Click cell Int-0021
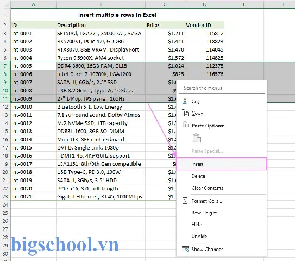 [x=33, y=196]
